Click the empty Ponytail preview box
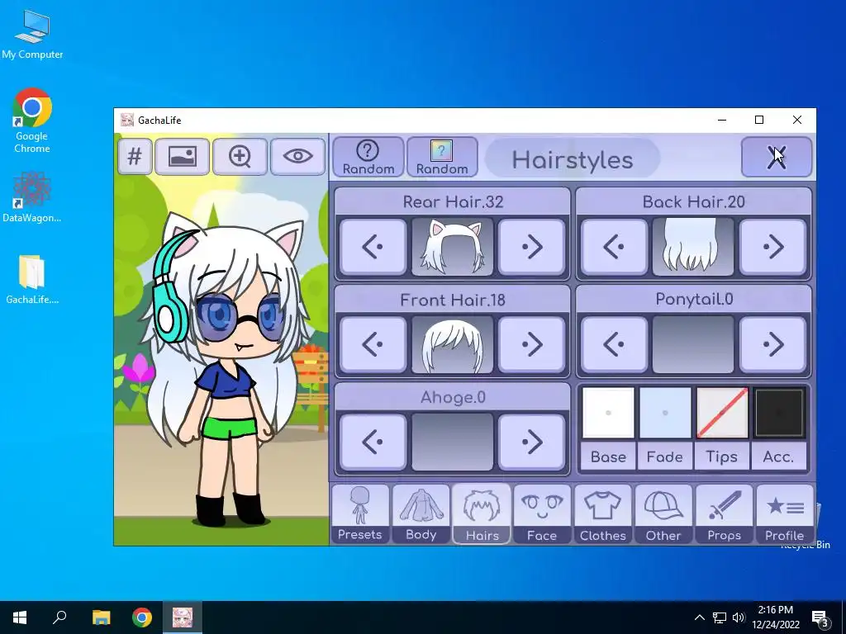Screen dimensions: 846x634 [693, 344]
